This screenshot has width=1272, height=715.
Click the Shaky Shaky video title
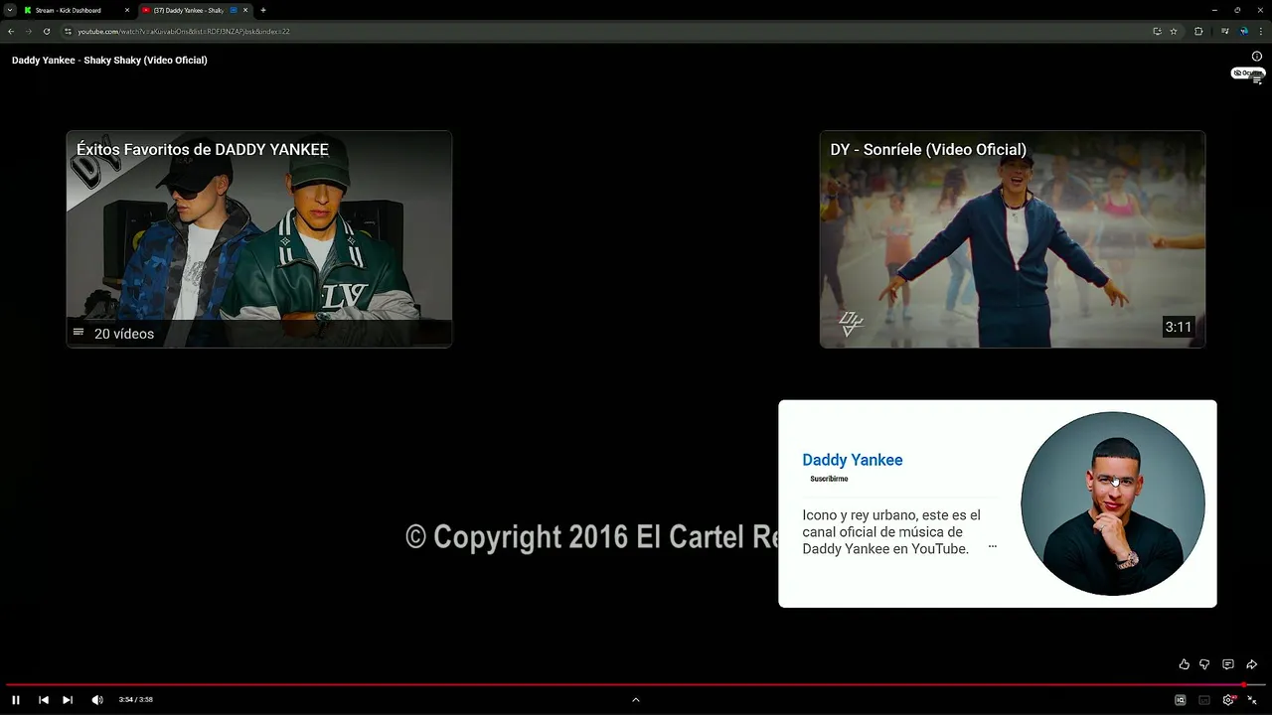pos(109,61)
